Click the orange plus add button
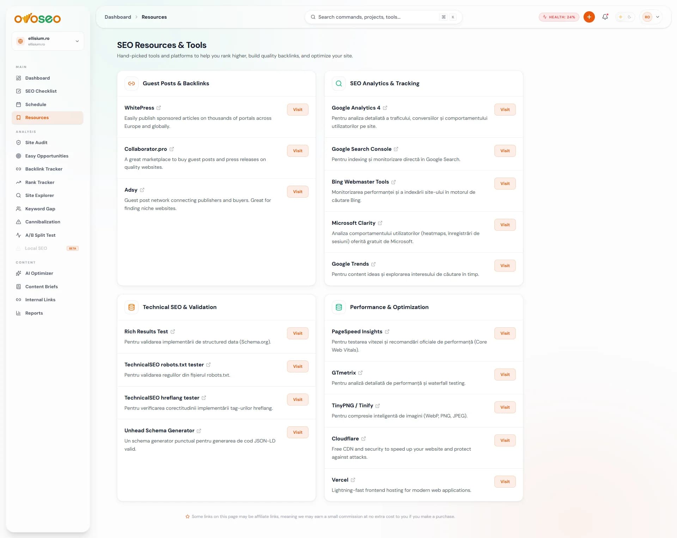 (589, 17)
